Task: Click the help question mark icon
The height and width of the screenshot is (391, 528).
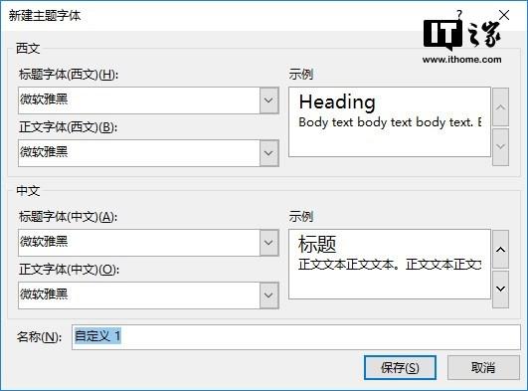Action: [459, 14]
